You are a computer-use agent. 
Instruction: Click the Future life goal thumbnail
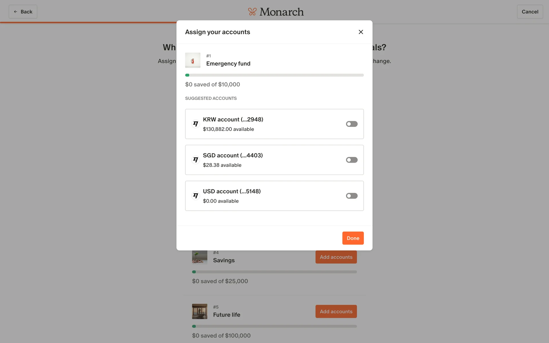click(200, 311)
